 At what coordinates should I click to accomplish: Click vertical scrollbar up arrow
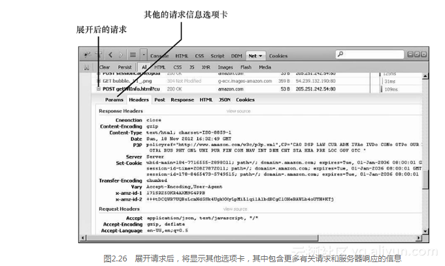coord(425,76)
